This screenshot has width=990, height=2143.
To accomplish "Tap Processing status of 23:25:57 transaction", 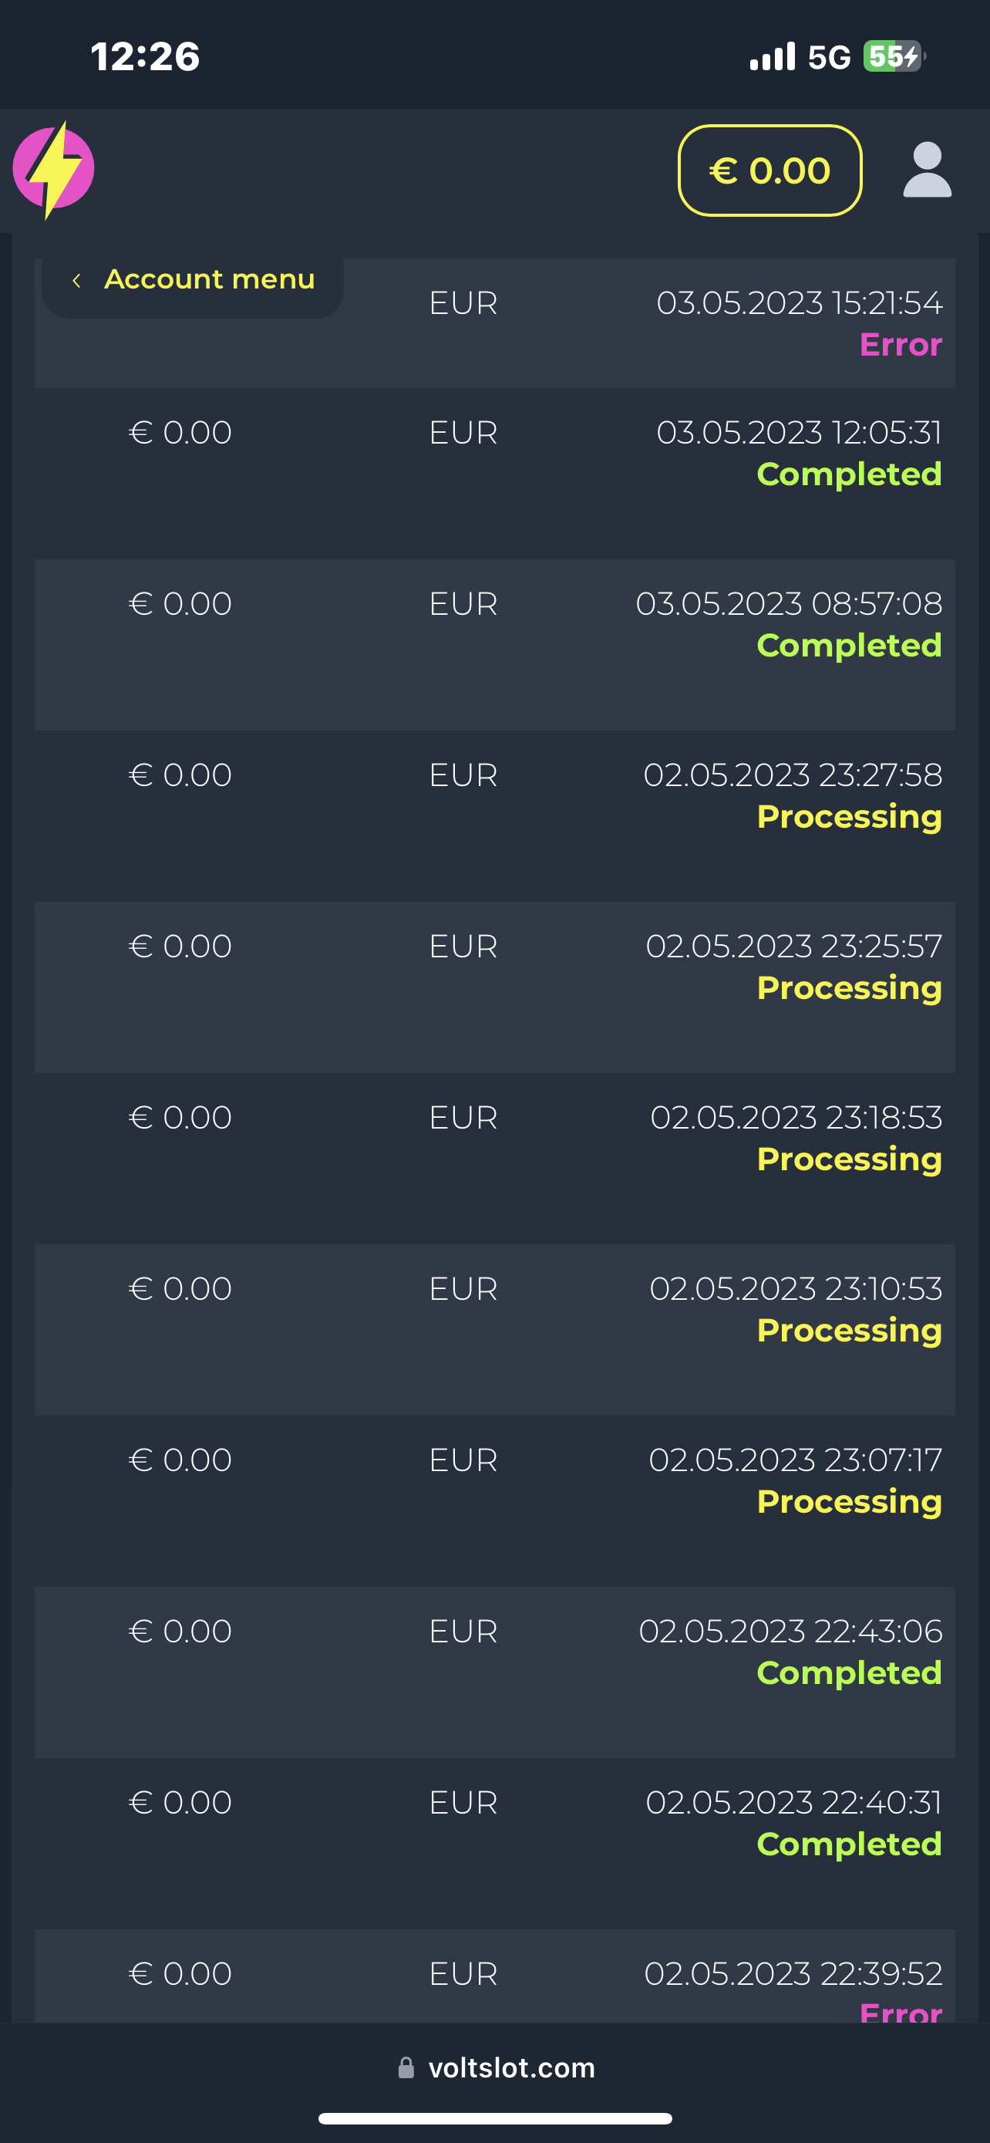I will point(849,988).
